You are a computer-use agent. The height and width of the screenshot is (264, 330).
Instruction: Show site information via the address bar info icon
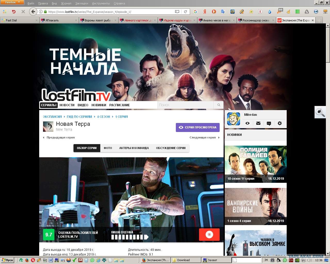(x=41, y=12)
